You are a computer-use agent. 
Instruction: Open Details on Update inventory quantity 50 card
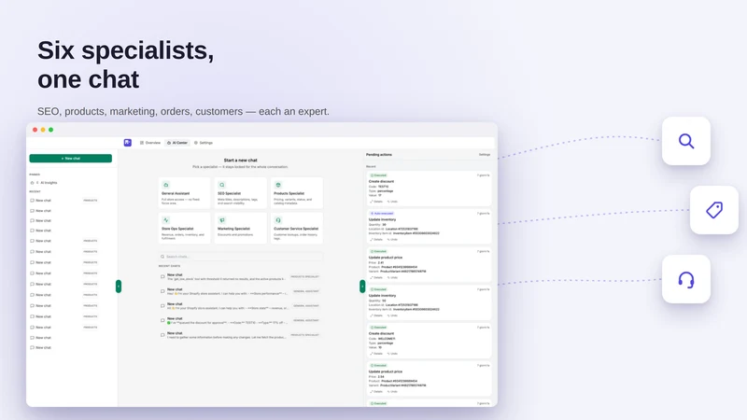tap(376, 315)
